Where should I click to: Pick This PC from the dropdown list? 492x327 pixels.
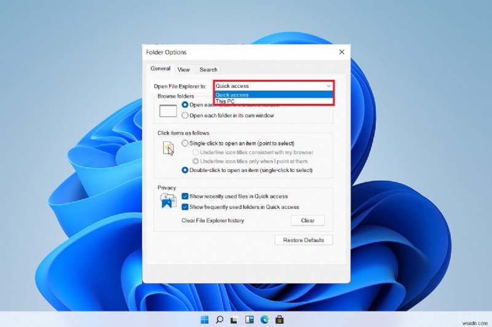coord(274,101)
